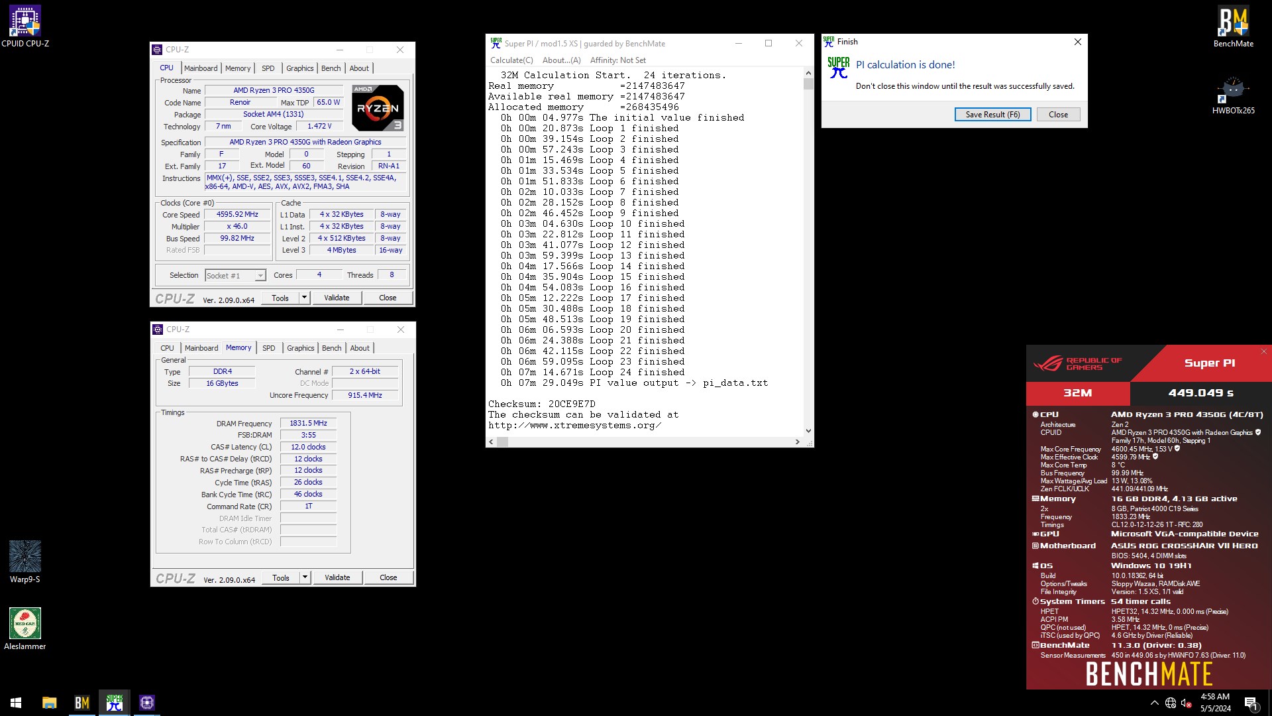Click Close button in lower CPU-Z
1272x716 pixels.
[x=388, y=577]
